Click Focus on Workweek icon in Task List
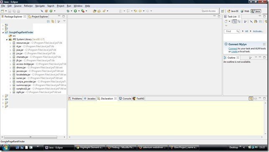The image size is (269, 152). (245, 21)
